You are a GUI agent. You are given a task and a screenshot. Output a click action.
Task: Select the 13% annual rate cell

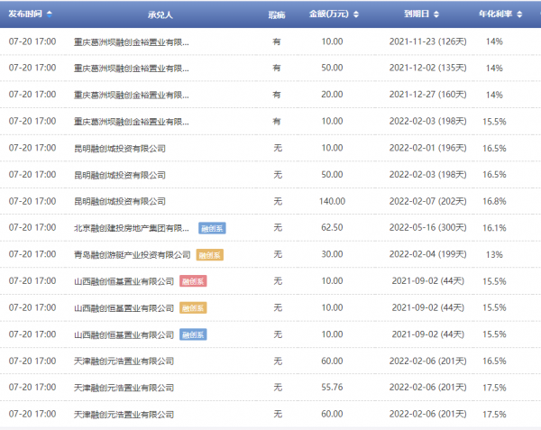494,255
